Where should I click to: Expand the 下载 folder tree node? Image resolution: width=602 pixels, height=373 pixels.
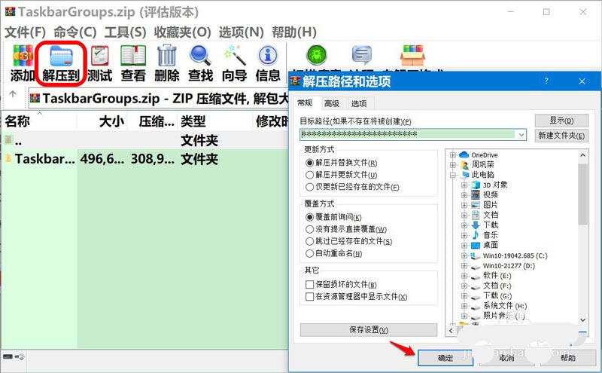click(x=464, y=225)
